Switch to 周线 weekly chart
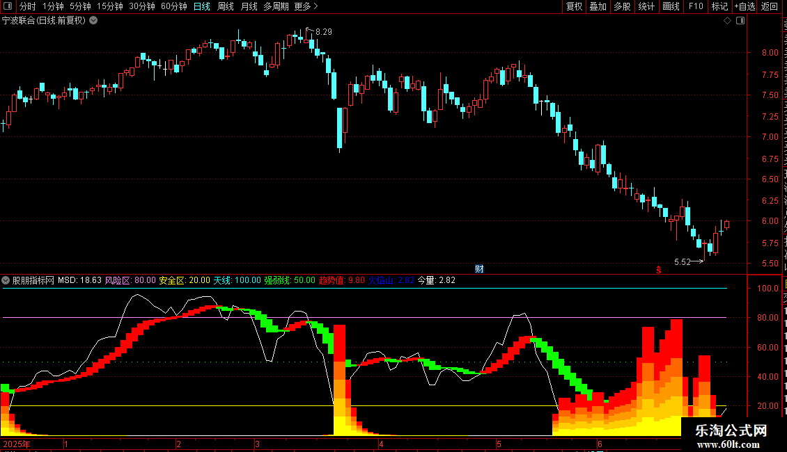The height and width of the screenshot is (452, 787). coord(226,6)
